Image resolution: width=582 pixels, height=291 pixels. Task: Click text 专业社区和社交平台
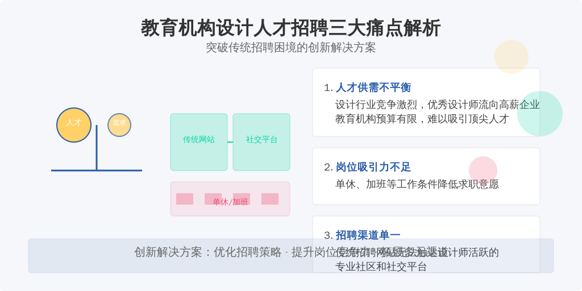click(381, 267)
